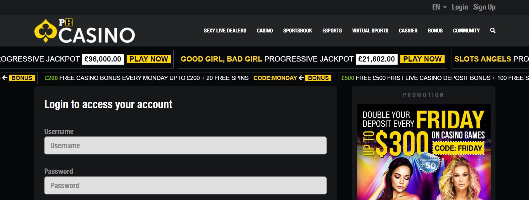Click PLAY NOW beside the £21,602.00 jackpot

click(422, 59)
